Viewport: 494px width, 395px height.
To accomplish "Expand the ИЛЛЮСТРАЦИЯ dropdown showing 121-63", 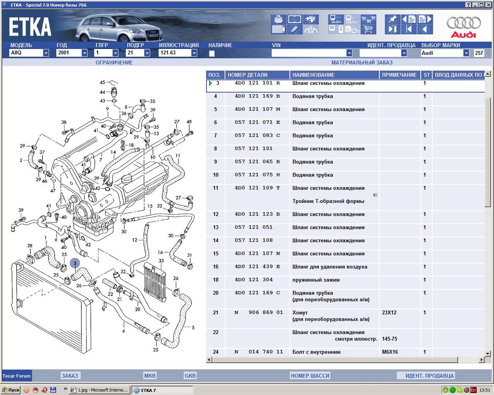I will pyautogui.click(x=194, y=53).
